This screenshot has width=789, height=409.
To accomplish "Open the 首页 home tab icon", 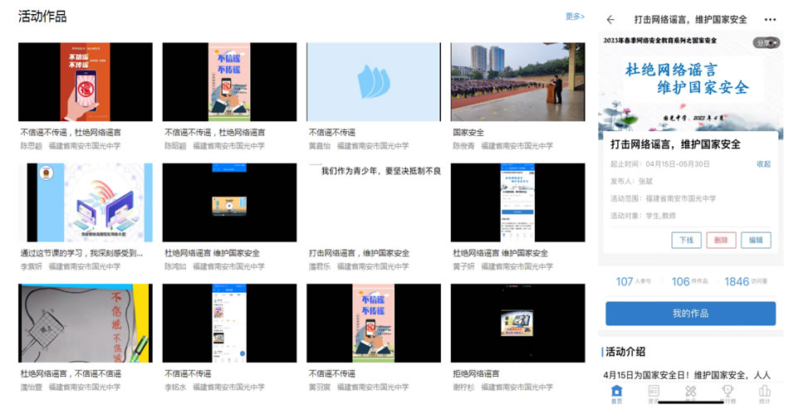I will tap(616, 394).
